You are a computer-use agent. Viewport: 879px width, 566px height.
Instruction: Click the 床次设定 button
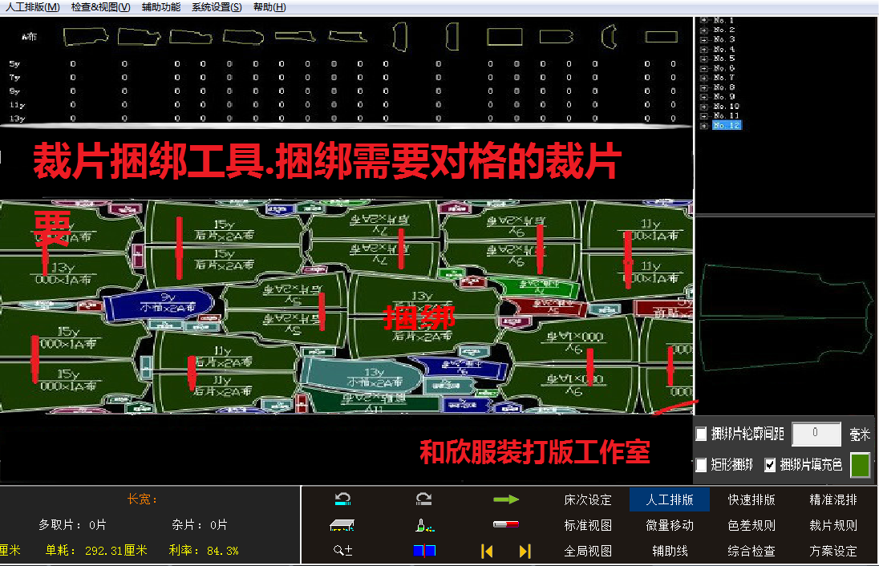click(x=590, y=499)
